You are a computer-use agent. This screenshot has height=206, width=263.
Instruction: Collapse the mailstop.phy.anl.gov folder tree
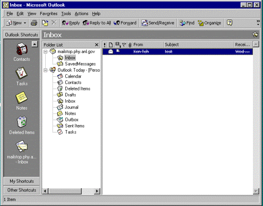45,52
